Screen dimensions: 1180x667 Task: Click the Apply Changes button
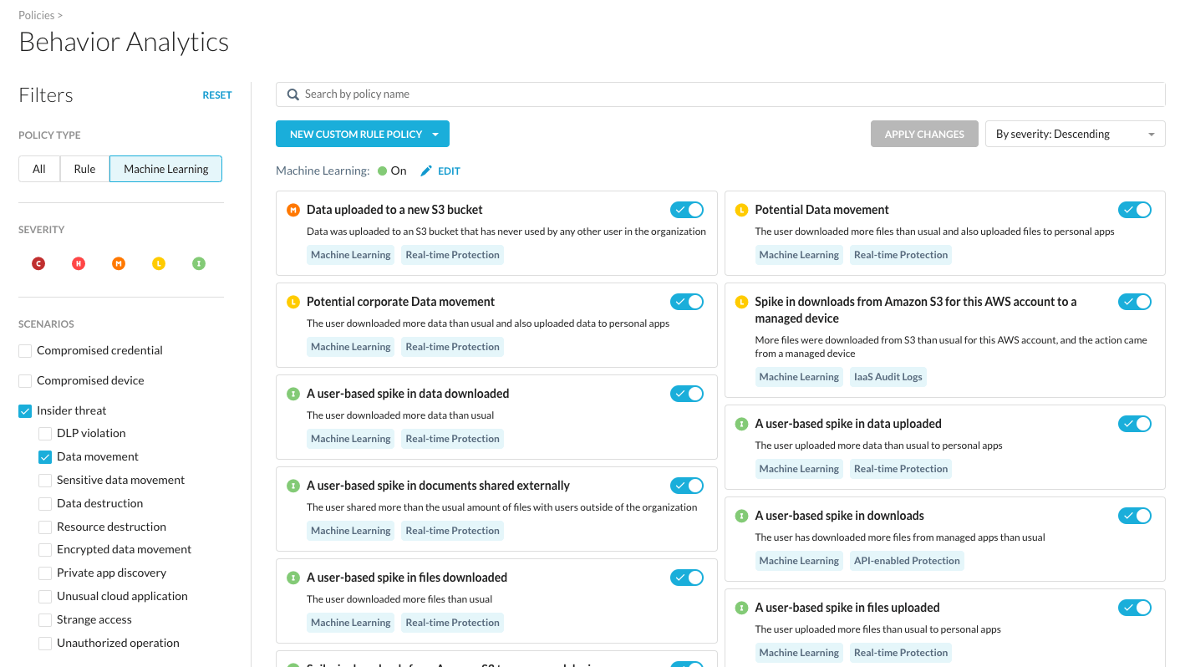coord(924,133)
